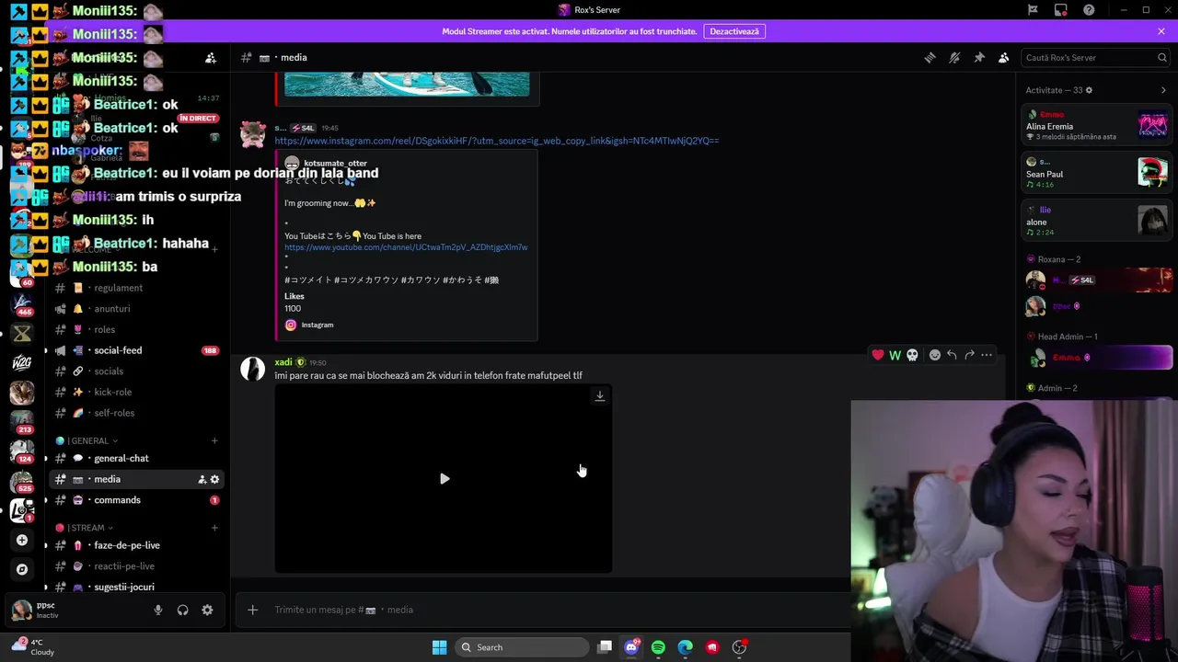
Task: Click the Dezactivează button in banner
Action: [734, 31]
